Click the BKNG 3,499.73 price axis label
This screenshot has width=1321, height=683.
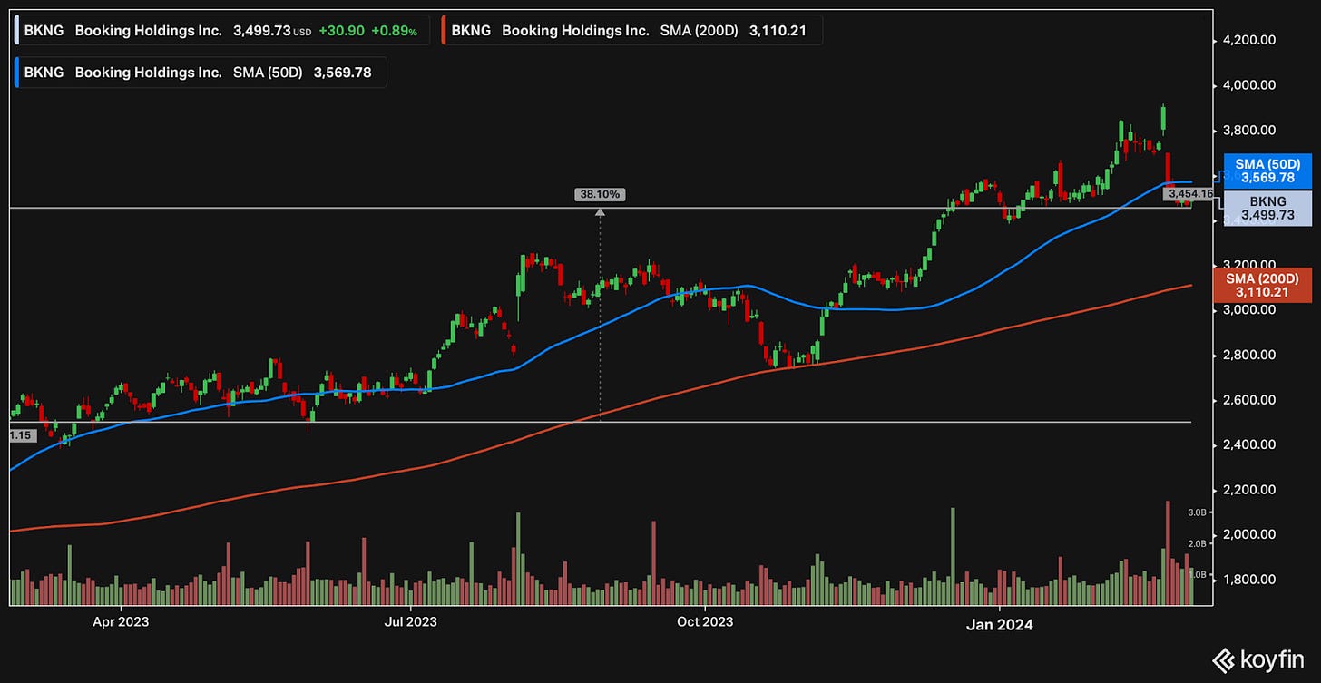coord(1267,208)
